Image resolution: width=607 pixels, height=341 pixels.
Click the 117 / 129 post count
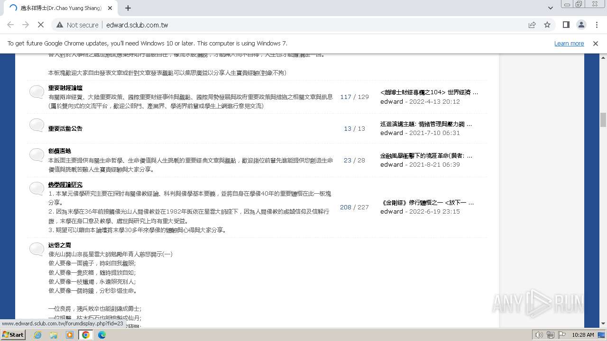354,97
